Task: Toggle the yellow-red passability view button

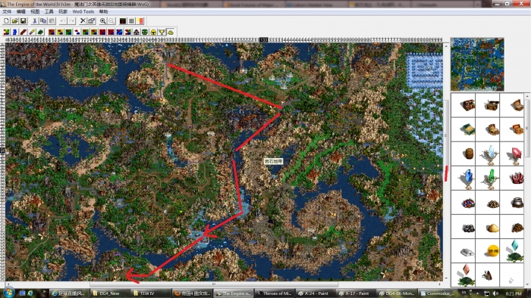Action: (140, 21)
